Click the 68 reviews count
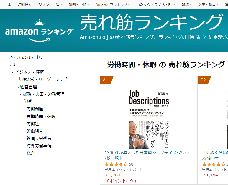Viewport: 228px width, 185px height. click(131, 164)
